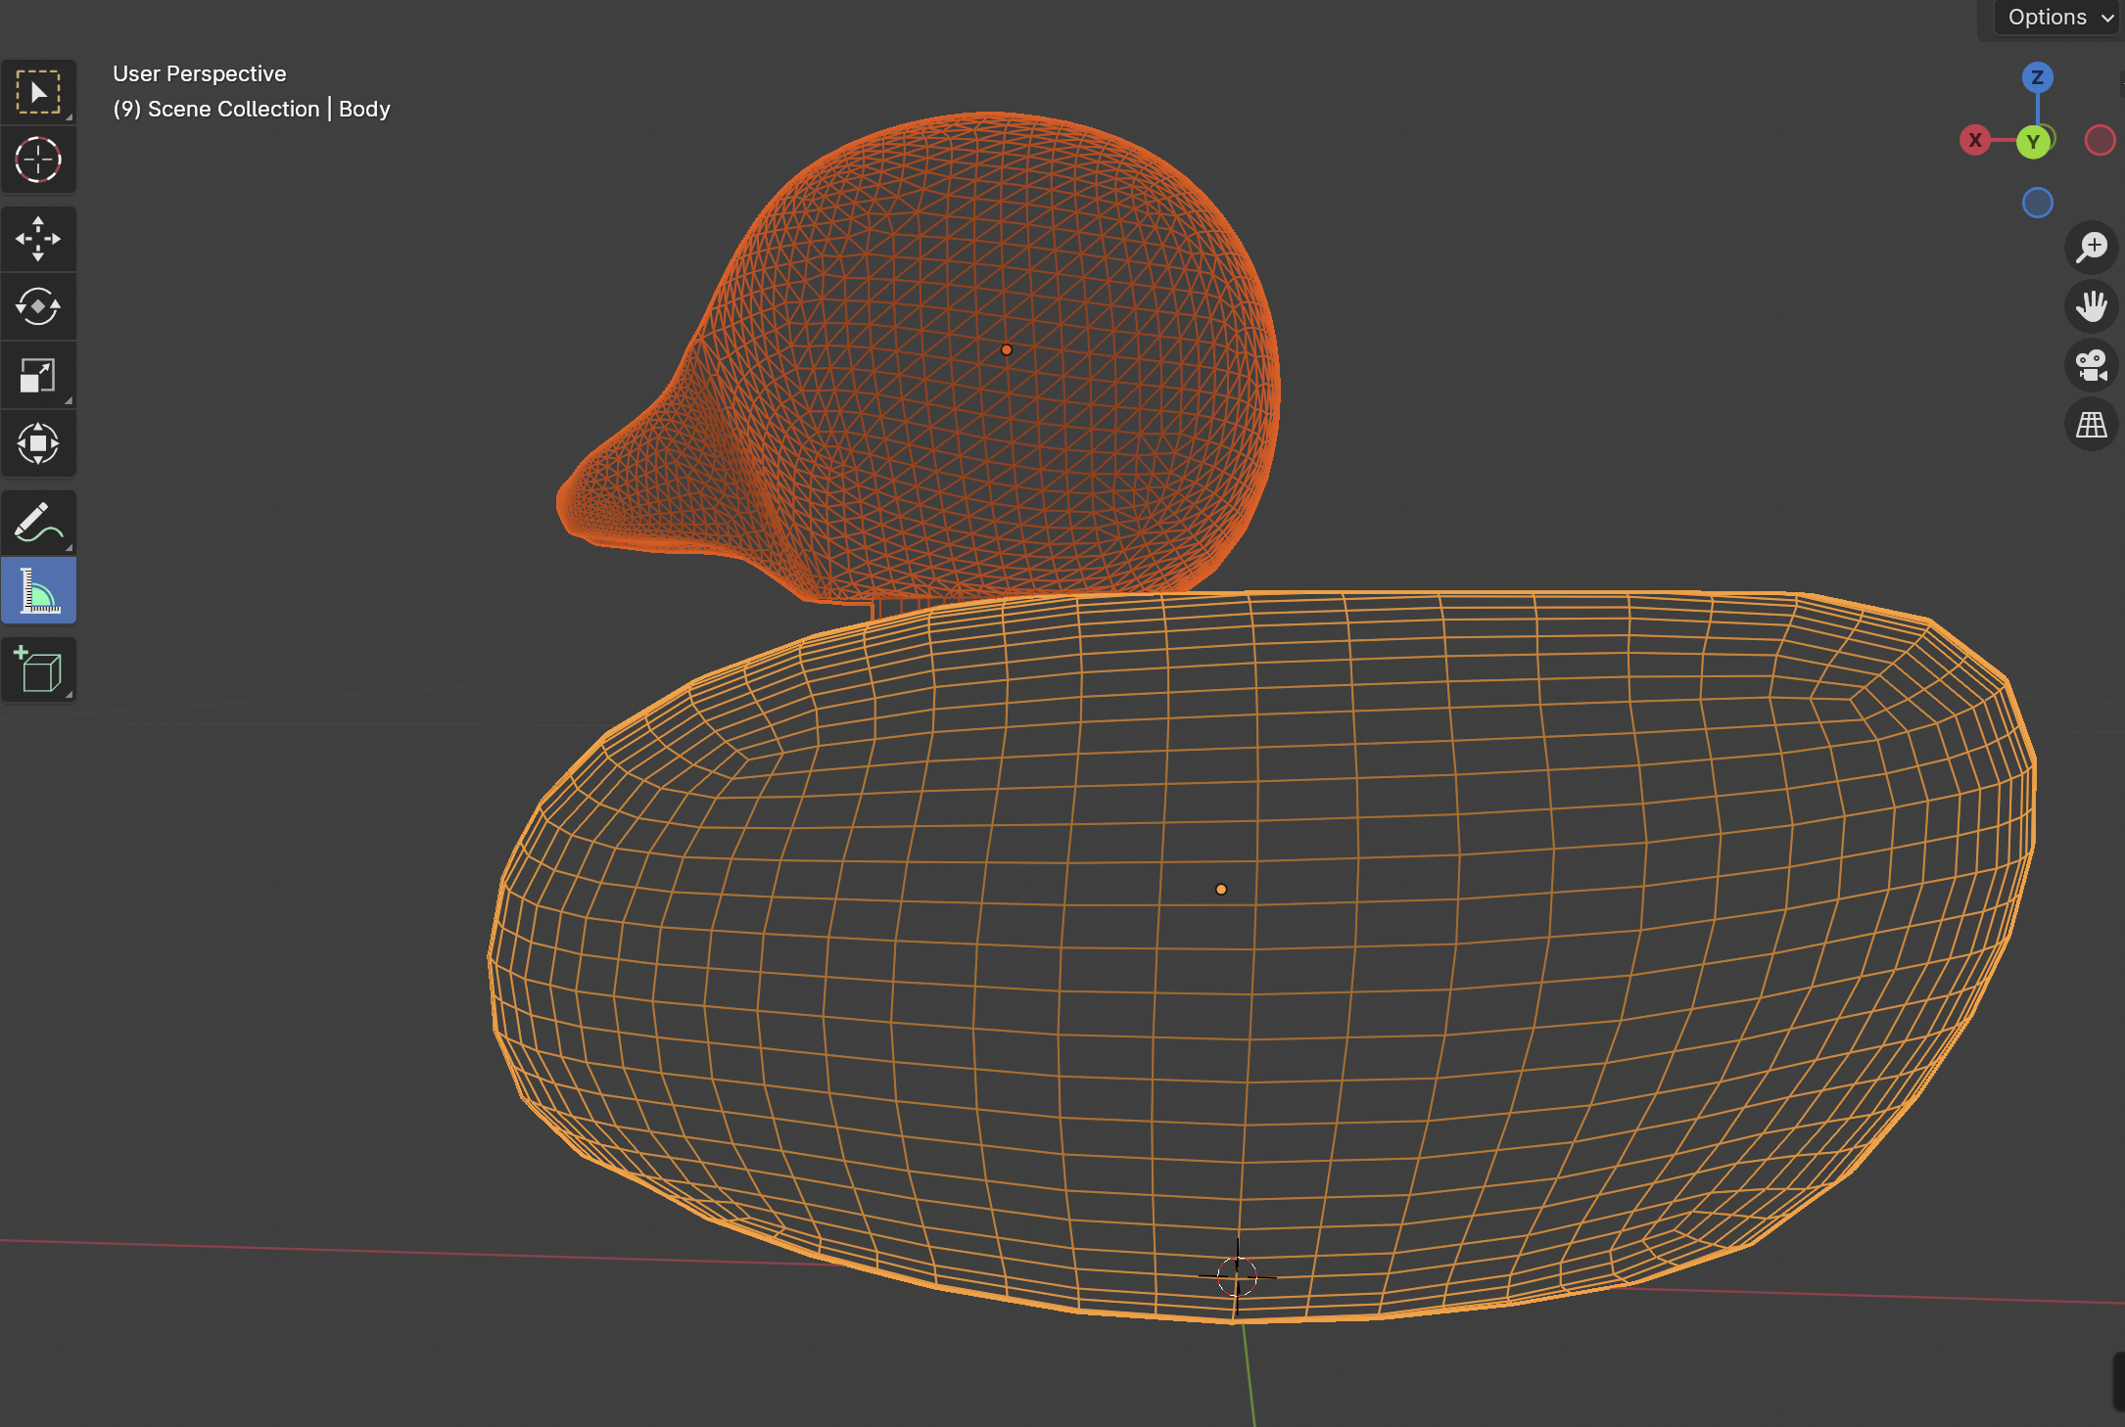
Task: Activate the Cursor tool
Action: tap(38, 160)
